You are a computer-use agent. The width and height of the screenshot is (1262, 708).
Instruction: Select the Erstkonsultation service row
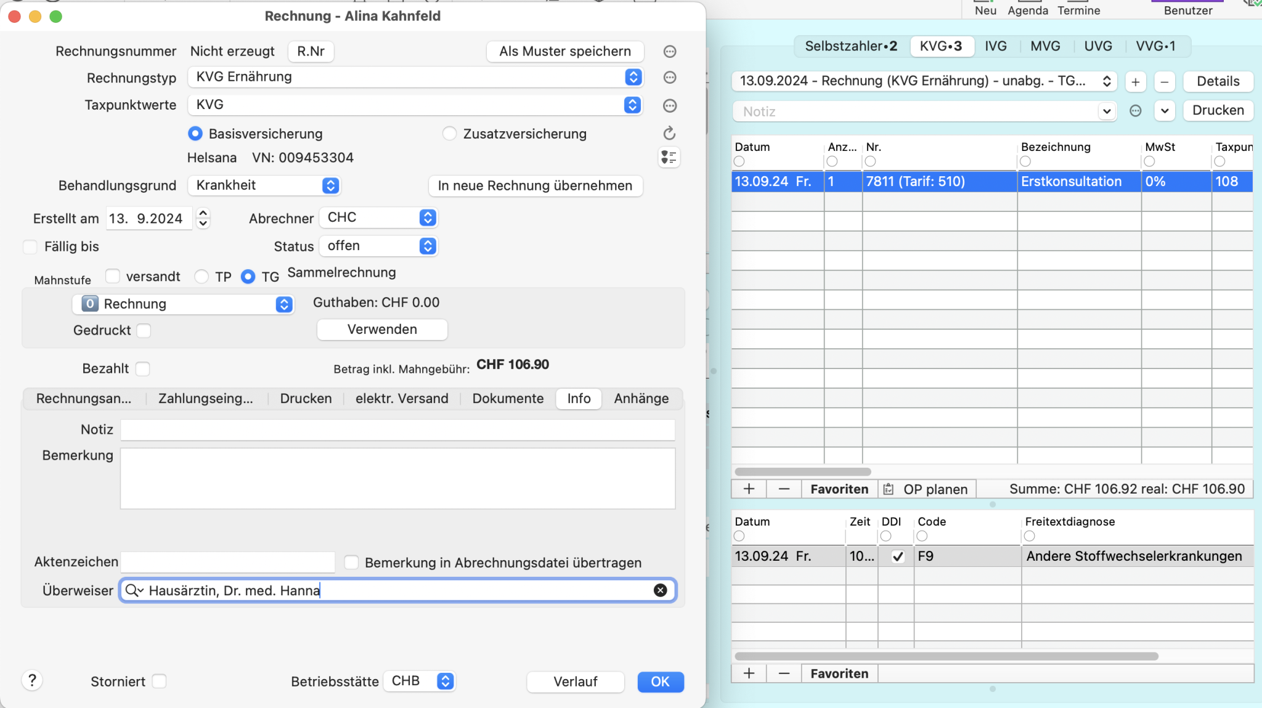pos(992,182)
